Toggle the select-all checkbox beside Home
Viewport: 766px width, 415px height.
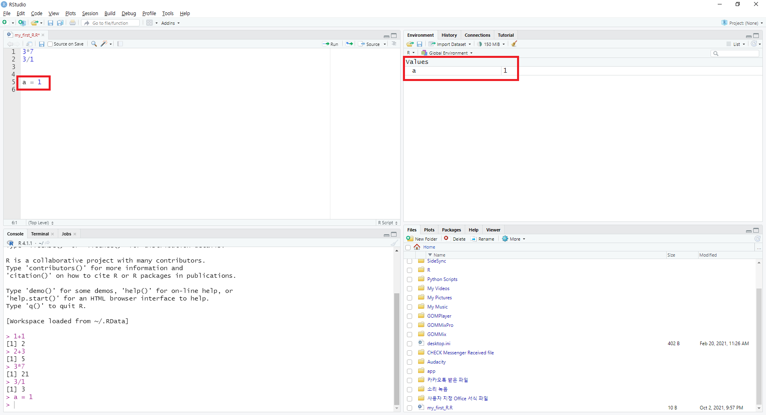(x=408, y=247)
